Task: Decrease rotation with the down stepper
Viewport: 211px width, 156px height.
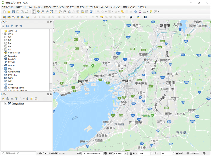Action: (174, 154)
